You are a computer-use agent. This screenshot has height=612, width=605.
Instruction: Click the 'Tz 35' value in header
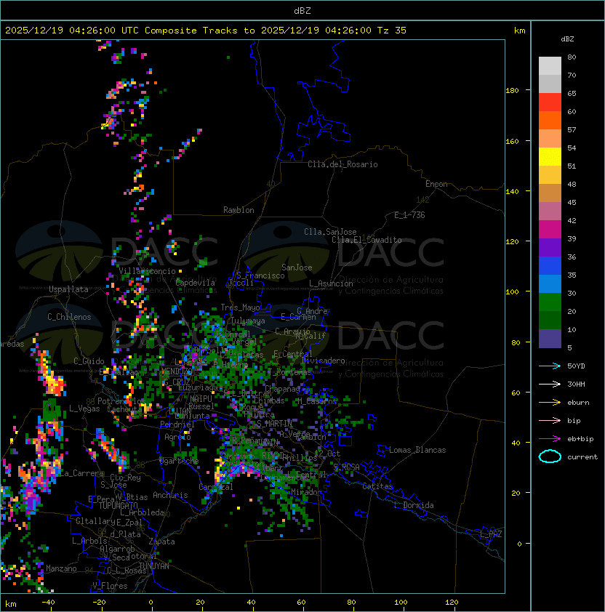392,31
